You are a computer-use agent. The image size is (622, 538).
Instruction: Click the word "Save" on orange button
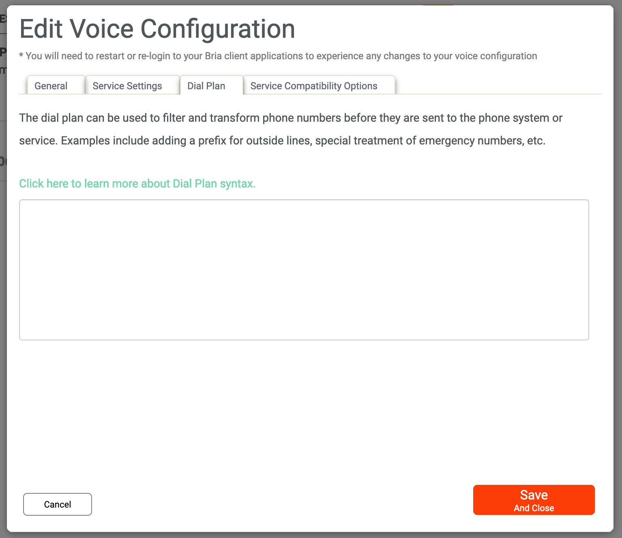tap(534, 495)
